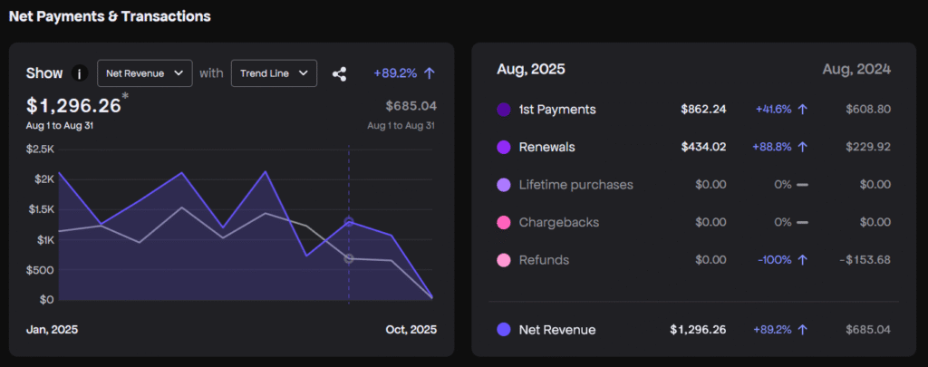Click the up arrow beside +89.2% in chart header
The image size is (928, 367).
[x=430, y=72]
